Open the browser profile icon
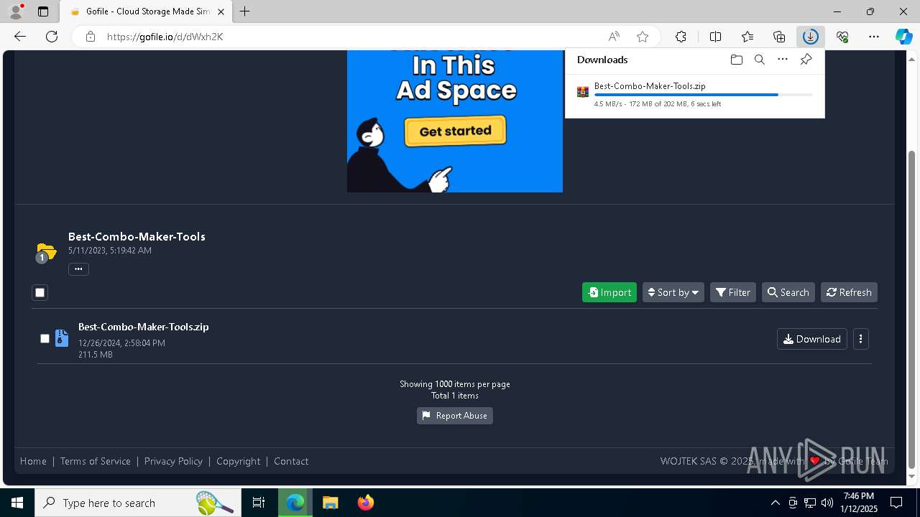The height and width of the screenshot is (517, 920). 16,11
